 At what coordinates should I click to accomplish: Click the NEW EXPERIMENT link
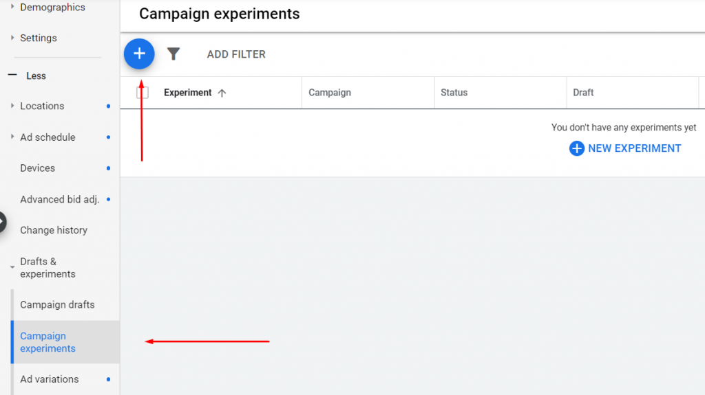pyautogui.click(x=634, y=148)
